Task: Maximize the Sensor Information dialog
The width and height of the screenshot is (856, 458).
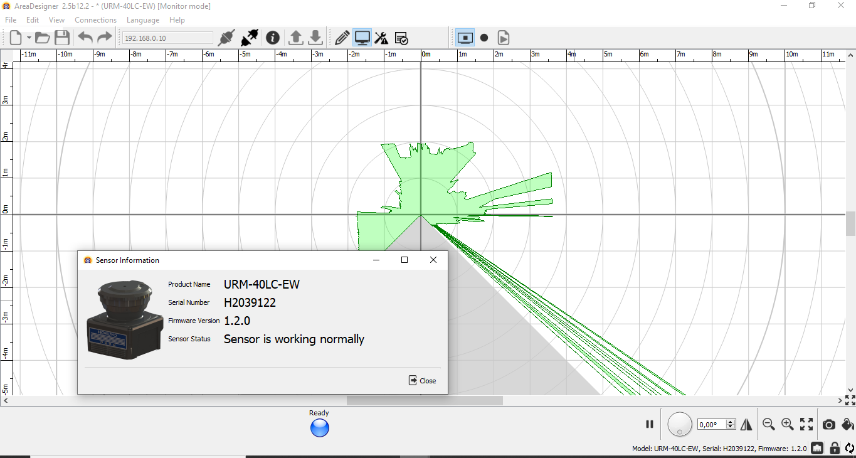Action: click(x=404, y=260)
